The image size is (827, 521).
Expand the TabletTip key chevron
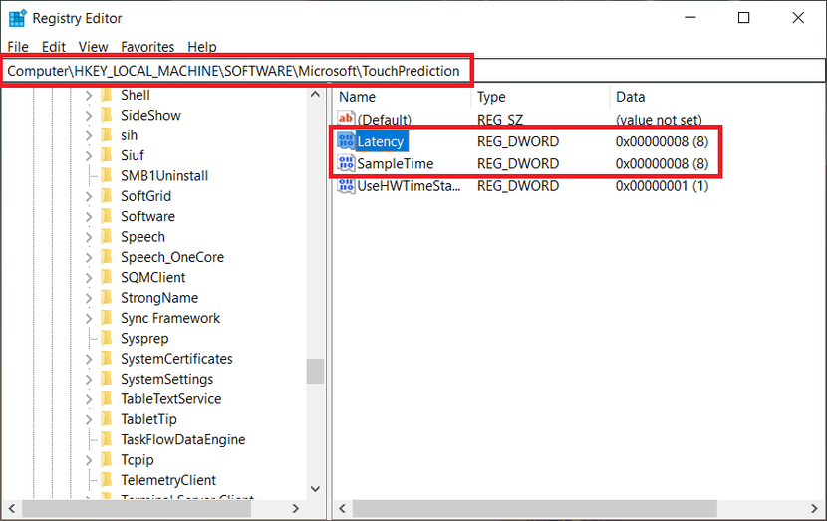coord(89,419)
